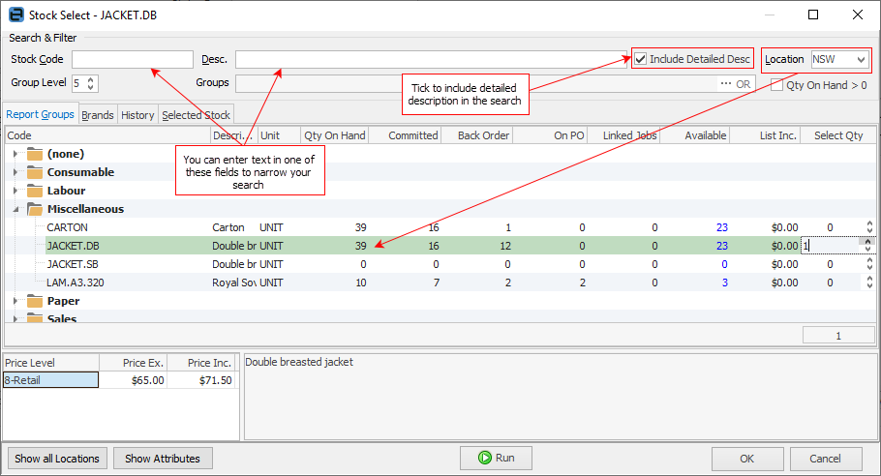This screenshot has height=476, width=881.
Task: Click the Groups ellipsis browse icon
Action: 725,83
